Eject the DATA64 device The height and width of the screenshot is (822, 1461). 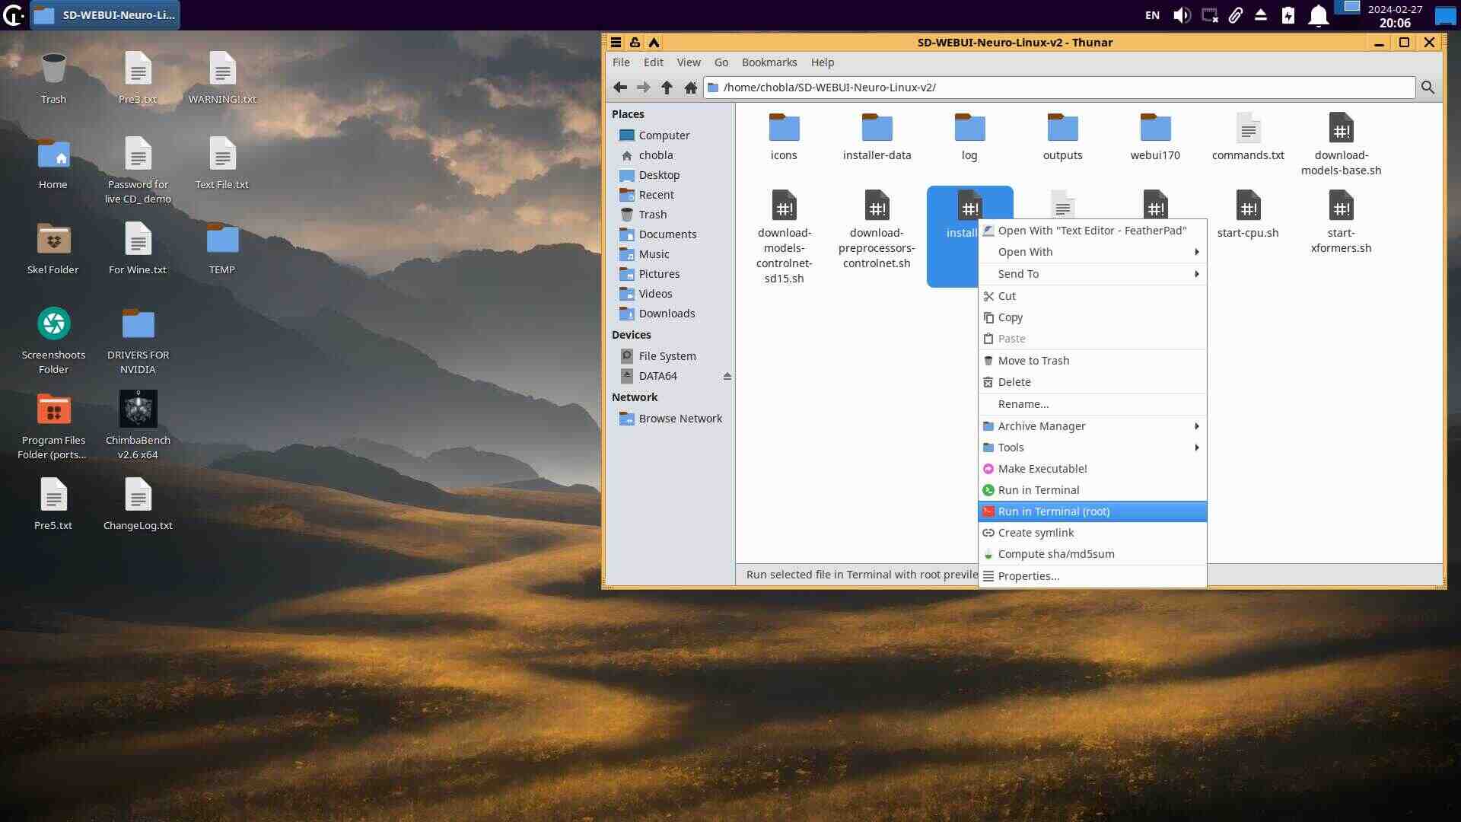tap(727, 376)
